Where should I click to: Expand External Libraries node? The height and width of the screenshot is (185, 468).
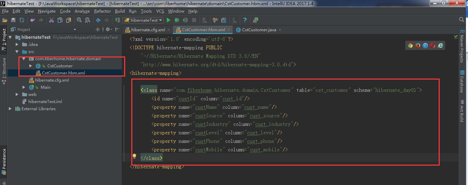(10, 109)
